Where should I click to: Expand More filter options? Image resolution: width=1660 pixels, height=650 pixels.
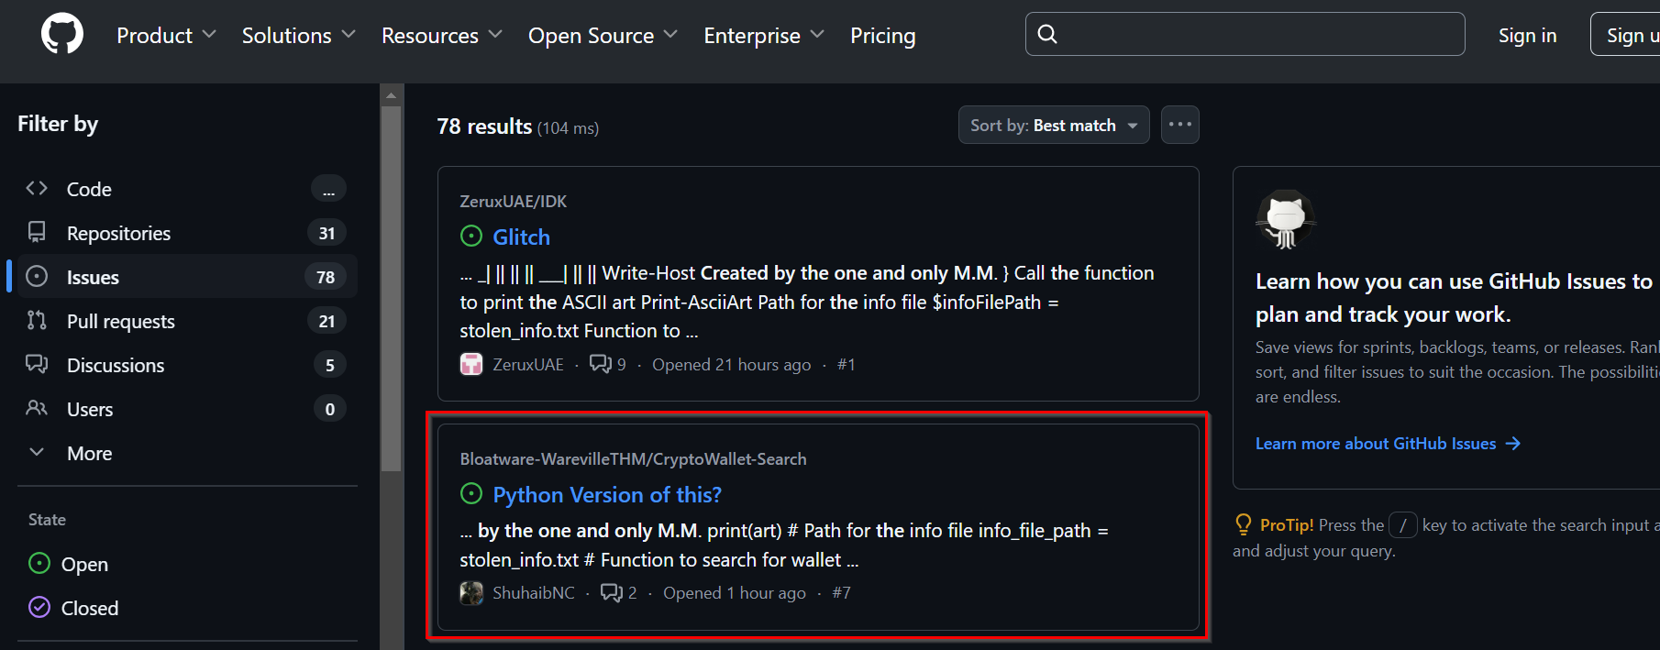tap(89, 453)
